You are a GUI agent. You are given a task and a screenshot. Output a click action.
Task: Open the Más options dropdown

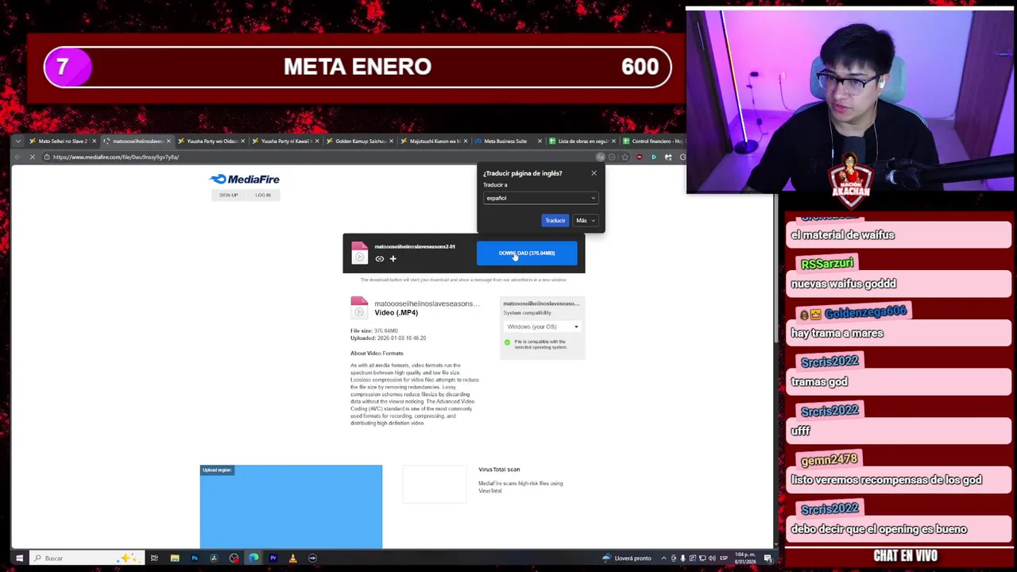pyautogui.click(x=585, y=220)
